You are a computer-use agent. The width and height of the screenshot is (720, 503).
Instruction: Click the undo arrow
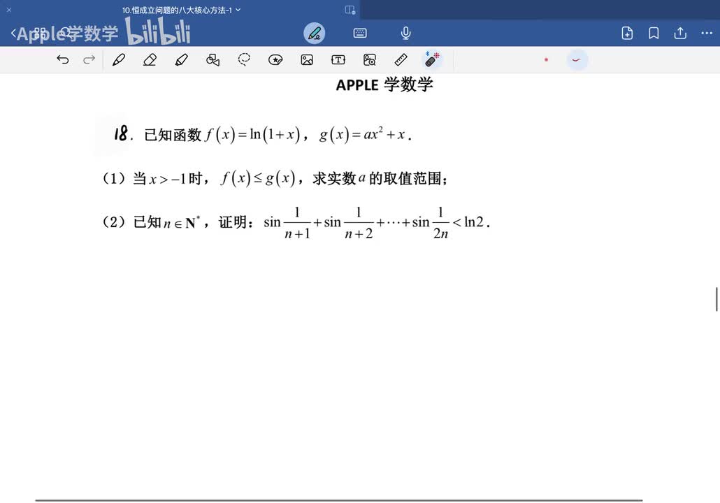(62, 59)
